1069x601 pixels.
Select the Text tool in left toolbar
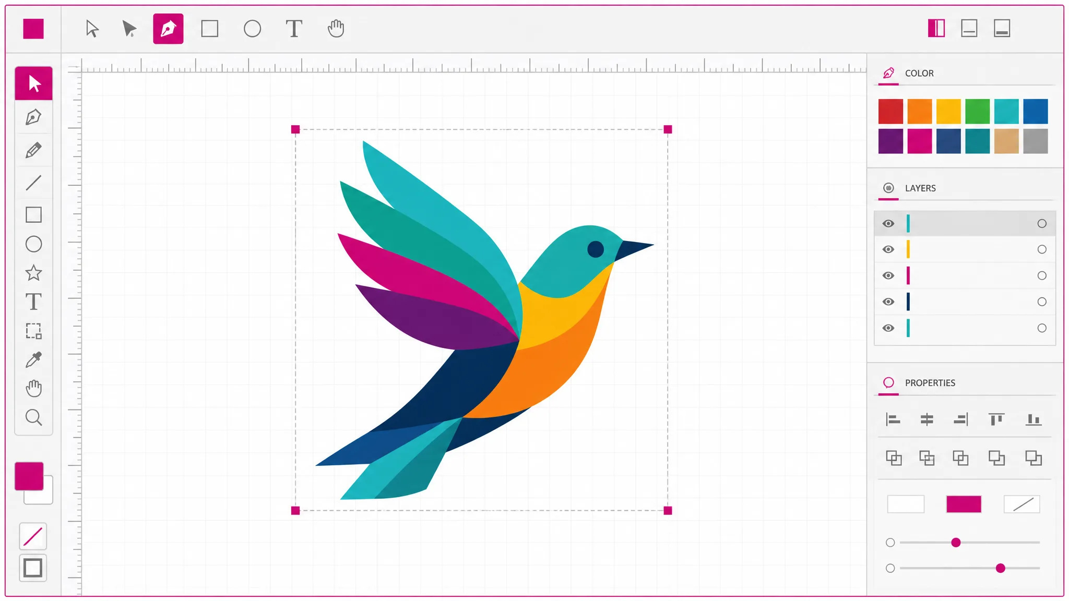tap(33, 302)
